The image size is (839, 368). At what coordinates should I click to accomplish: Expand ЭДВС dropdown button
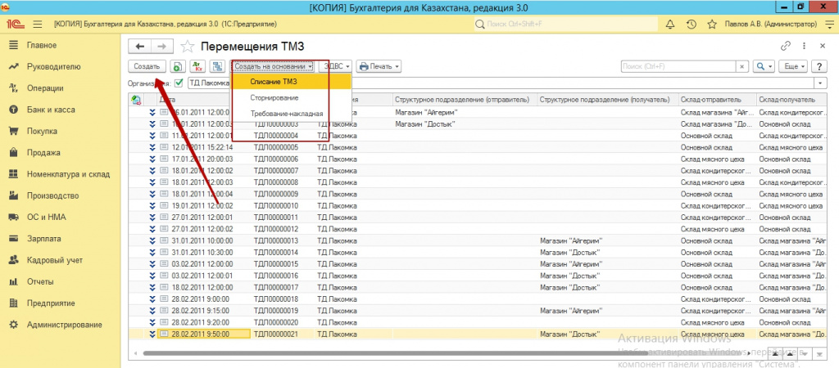coord(335,67)
